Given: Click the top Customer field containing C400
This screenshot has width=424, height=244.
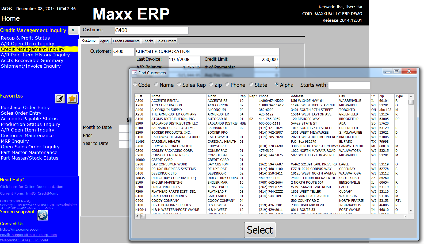Looking at the screenshot, I should point(151,30).
